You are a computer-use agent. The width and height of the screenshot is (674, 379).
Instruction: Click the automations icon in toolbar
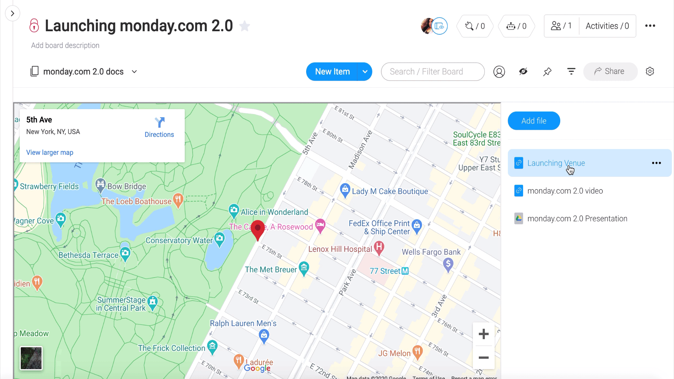(517, 26)
